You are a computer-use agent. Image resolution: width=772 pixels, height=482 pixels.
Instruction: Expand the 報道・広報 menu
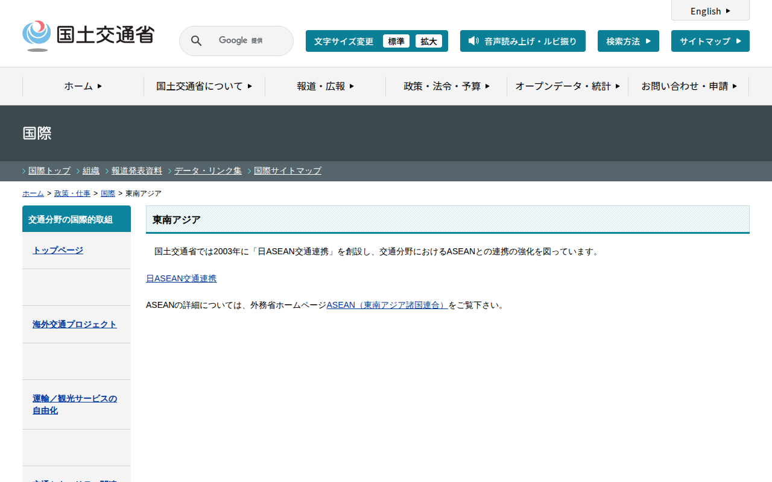coord(325,86)
